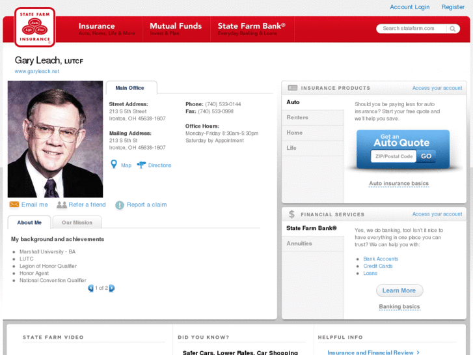Click the Refer a friend link

coord(87,205)
